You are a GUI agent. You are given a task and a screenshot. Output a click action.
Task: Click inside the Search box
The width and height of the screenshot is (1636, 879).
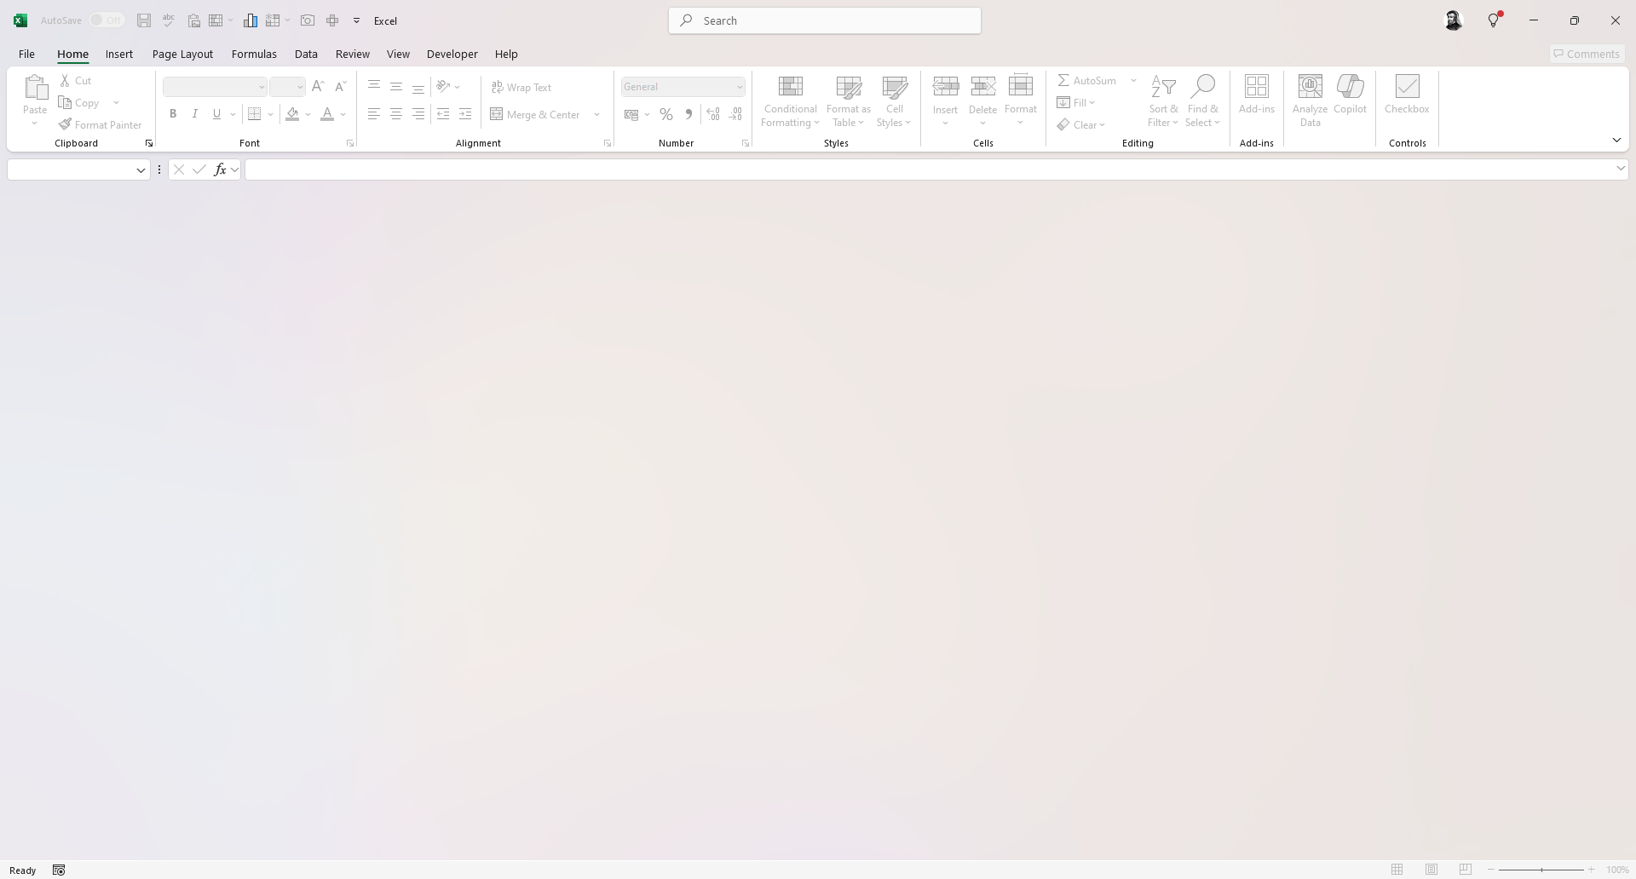click(824, 20)
